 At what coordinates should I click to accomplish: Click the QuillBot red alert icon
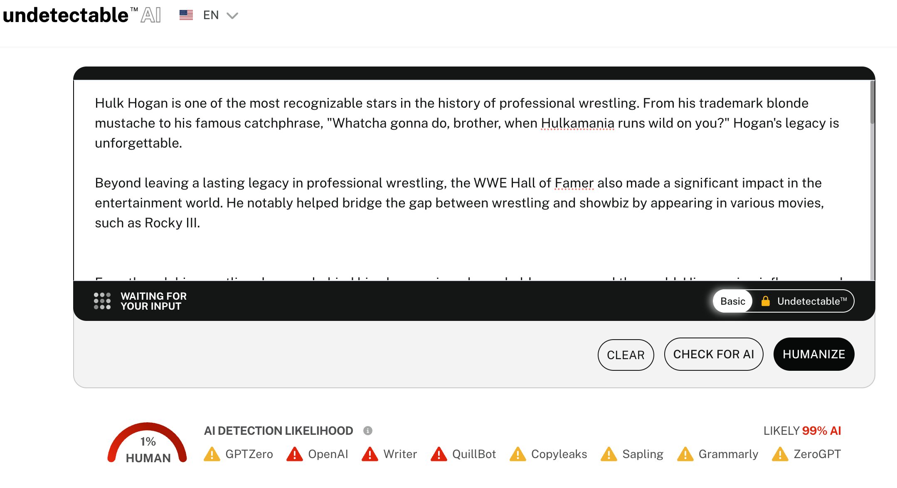(439, 454)
